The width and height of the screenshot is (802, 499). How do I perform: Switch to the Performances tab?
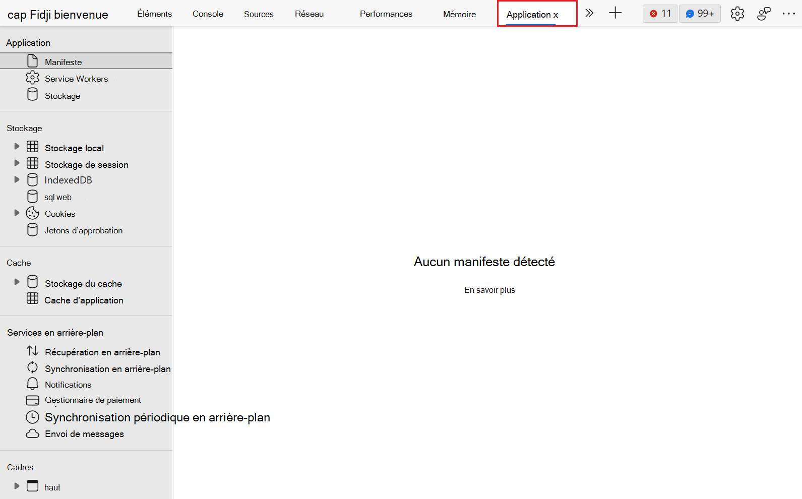(x=386, y=14)
